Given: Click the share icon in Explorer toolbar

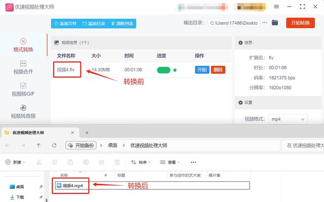Looking at the screenshot, I should pyautogui.click(x=101, y=163).
